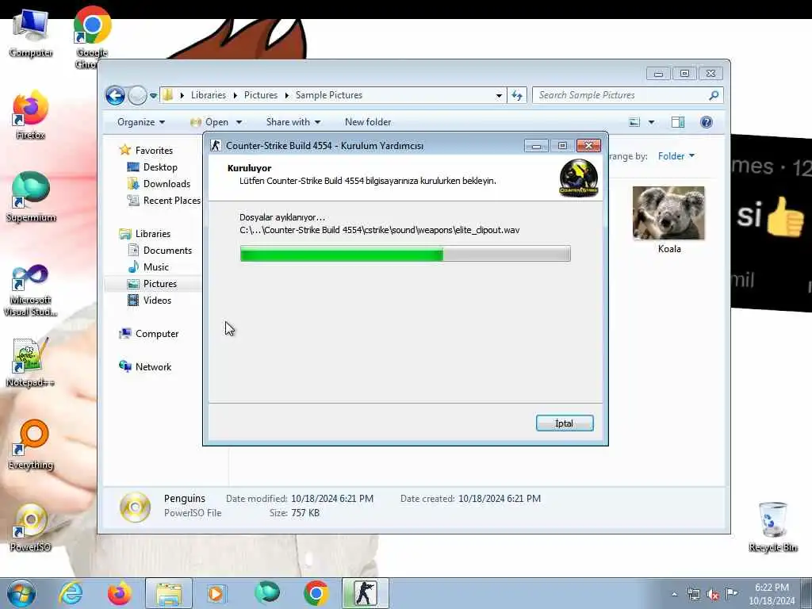This screenshot has height=609, width=812.
Task: Open Google Chrome from the taskbar
Action: (316, 593)
